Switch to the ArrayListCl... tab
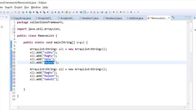 [x=43, y=18]
